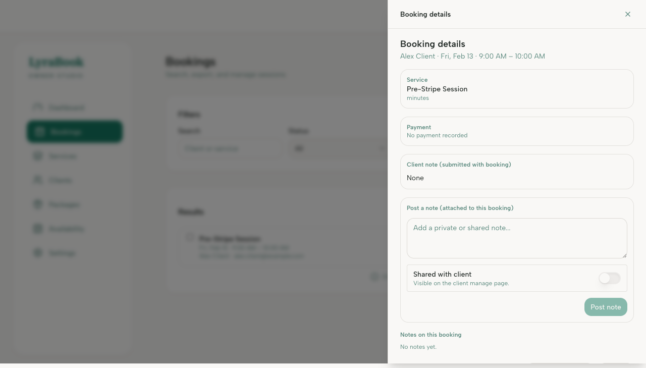Check the Pre-Stripe Session result checkbox

190,237
